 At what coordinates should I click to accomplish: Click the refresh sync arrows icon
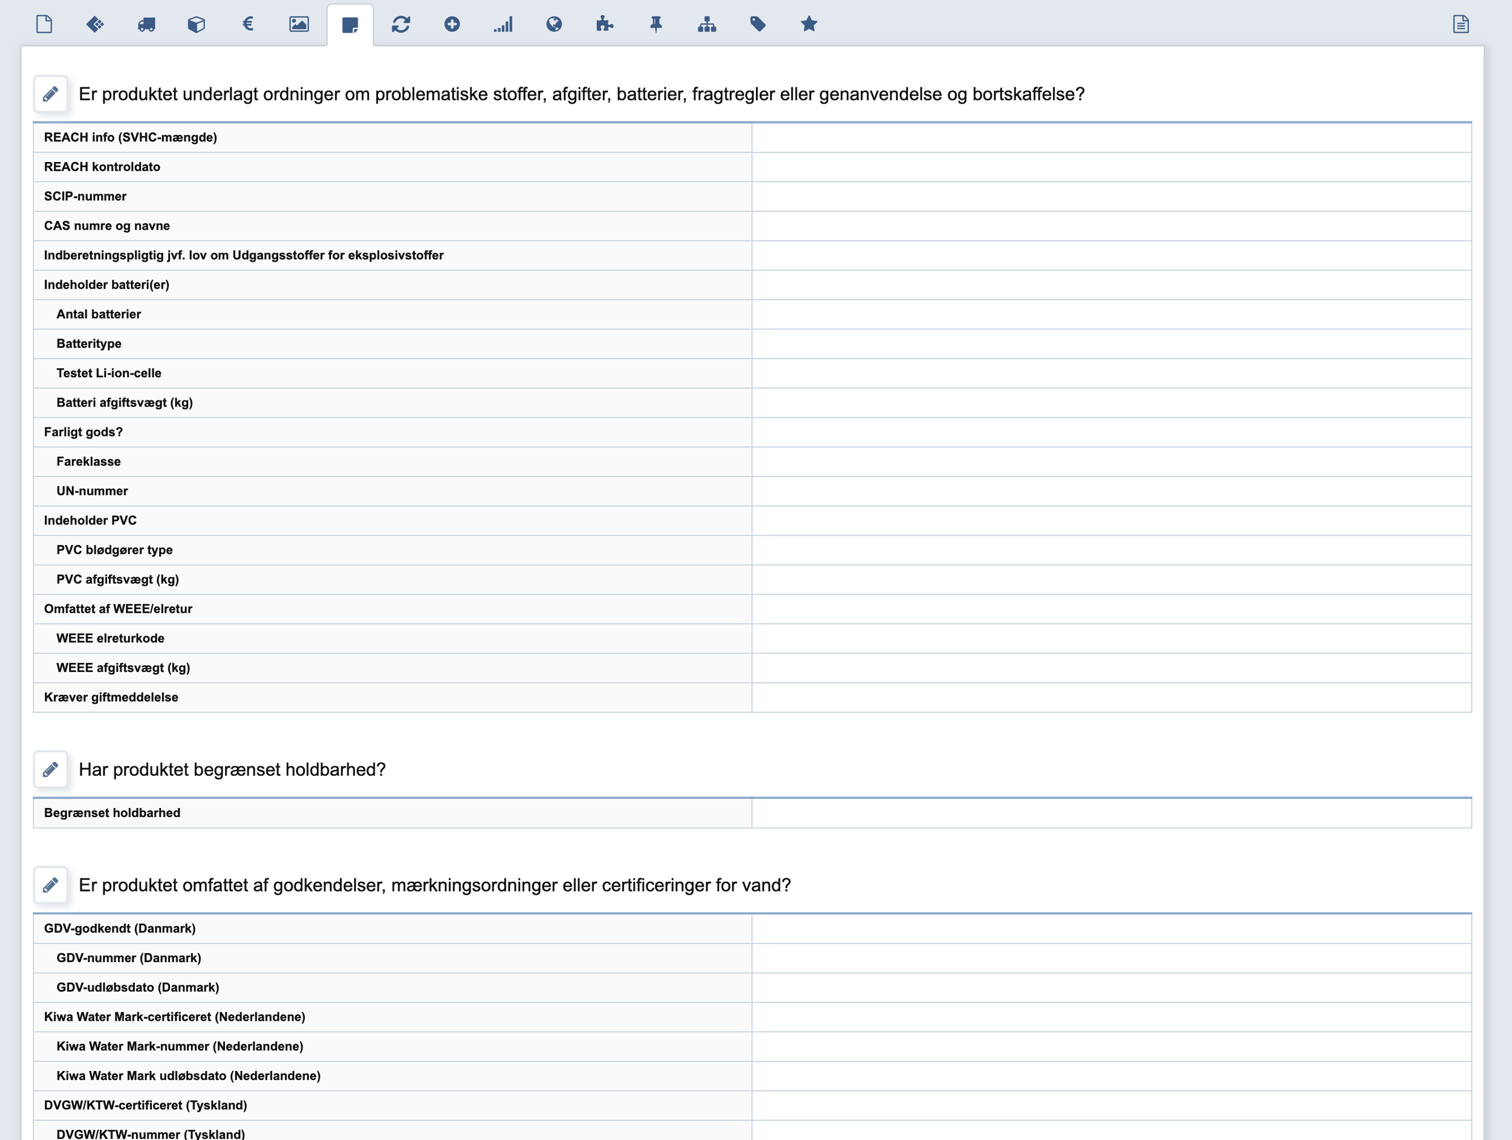[x=401, y=25]
